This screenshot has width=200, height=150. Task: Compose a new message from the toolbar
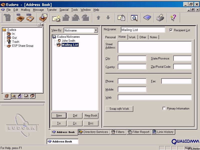point(56,18)
